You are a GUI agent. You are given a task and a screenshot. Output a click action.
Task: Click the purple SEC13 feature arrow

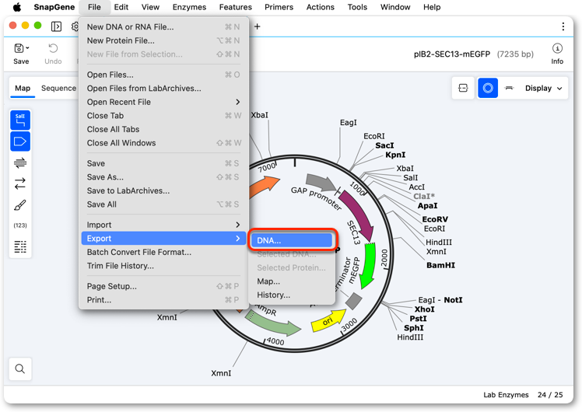pos(359,215)
